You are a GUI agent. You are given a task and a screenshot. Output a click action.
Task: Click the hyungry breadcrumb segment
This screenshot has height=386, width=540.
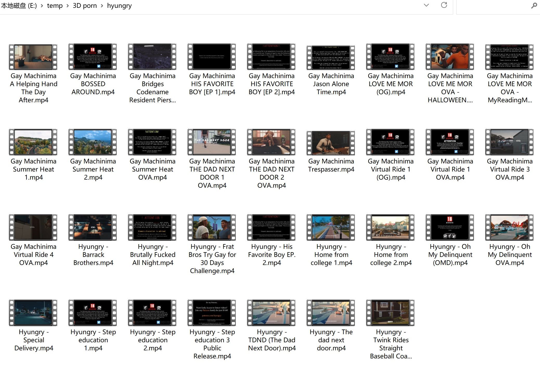pos(119,6)
